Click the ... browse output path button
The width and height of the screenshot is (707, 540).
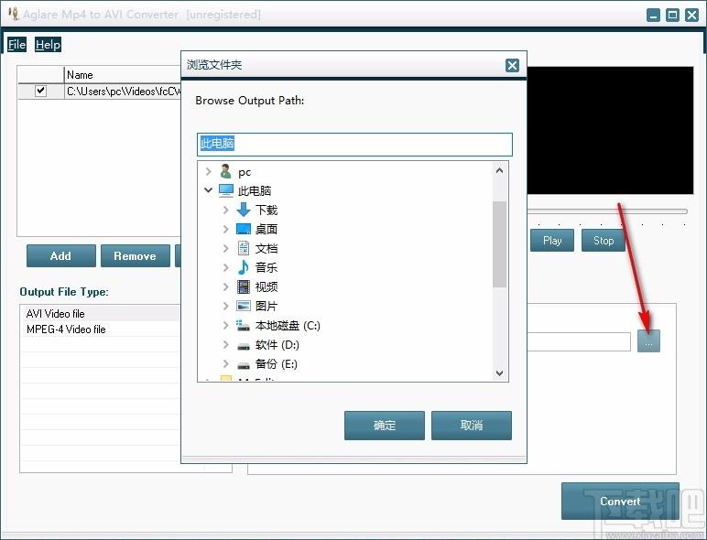point(648,341)
